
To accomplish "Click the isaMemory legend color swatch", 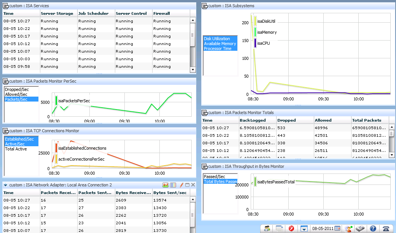I will pyautogui.click(x=255, y=32).
